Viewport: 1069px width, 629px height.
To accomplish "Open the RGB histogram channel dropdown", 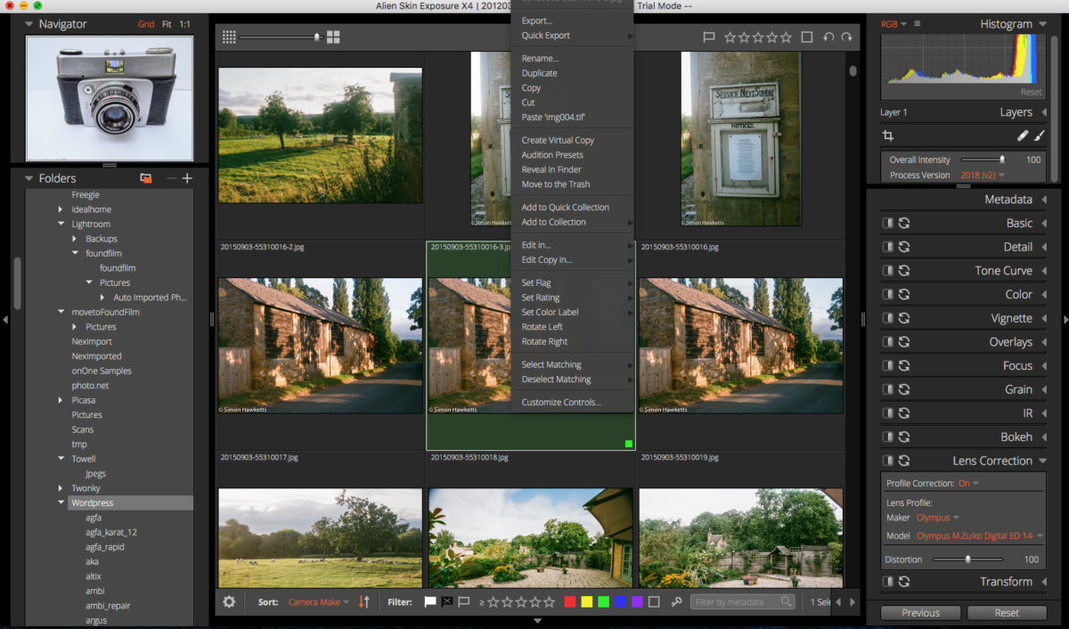I will (894, 24).
